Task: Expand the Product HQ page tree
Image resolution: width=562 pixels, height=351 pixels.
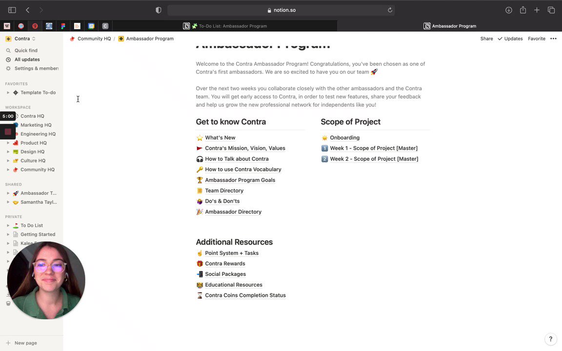Action: tap(8, 143)
